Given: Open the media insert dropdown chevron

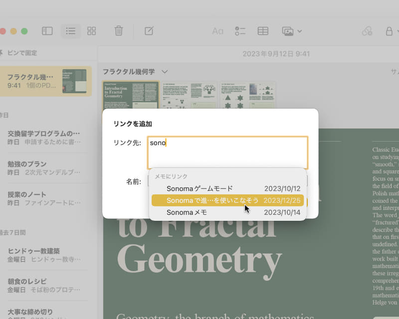Looking at the screenshot, I should [299, 31].
